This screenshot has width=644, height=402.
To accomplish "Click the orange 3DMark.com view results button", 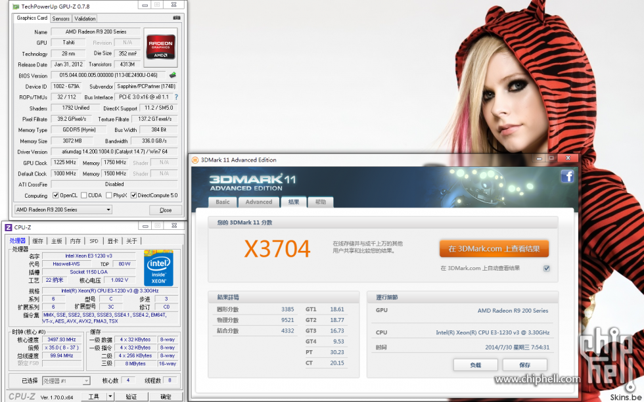I will (x=494, y=249).
